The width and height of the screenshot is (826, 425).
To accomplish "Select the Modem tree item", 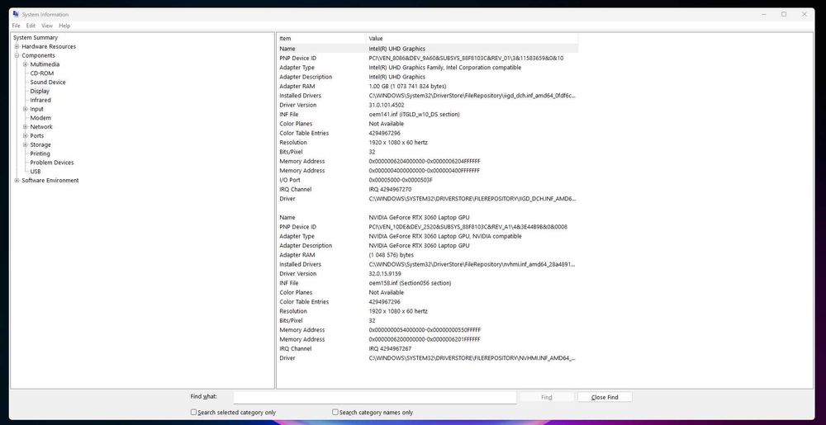I will [40, 118].
